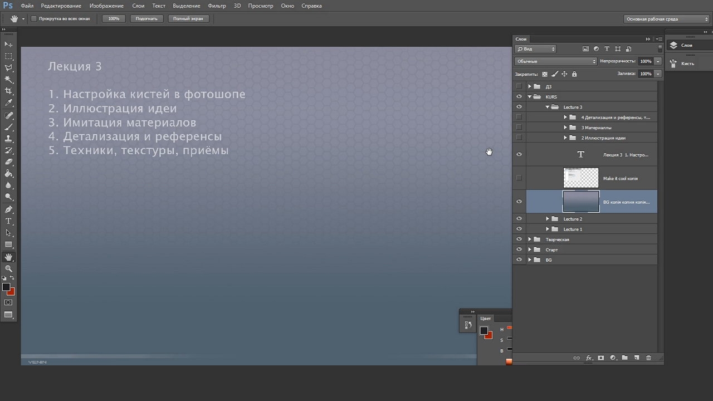Image resolution: width=713 pixels, height=401 pixels.
Task: Create a new layer
Action: (x=637, y=358)
